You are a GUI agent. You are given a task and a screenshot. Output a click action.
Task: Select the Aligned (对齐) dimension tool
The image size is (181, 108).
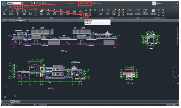[107, 12]
